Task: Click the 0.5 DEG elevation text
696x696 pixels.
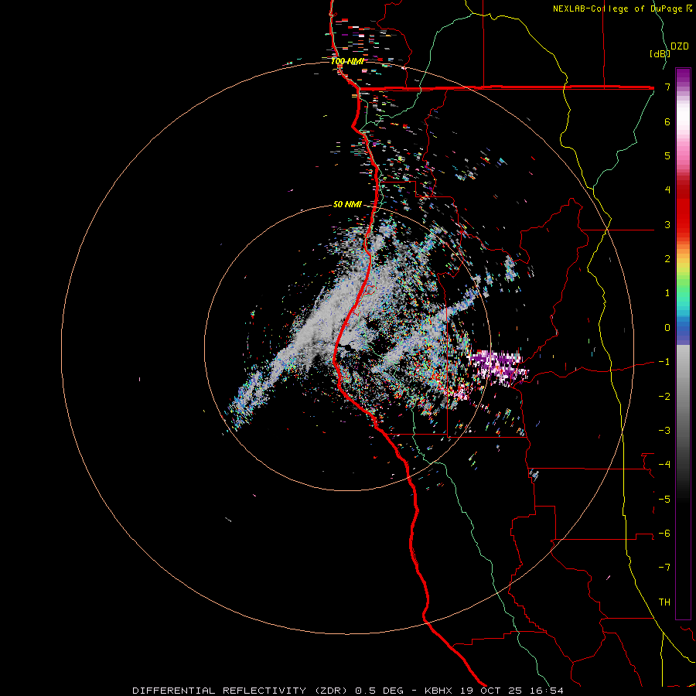Action: click(379, 691)
